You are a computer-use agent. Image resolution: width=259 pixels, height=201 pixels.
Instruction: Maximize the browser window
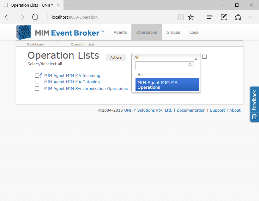pyautogui.click(x=237, y=5)
